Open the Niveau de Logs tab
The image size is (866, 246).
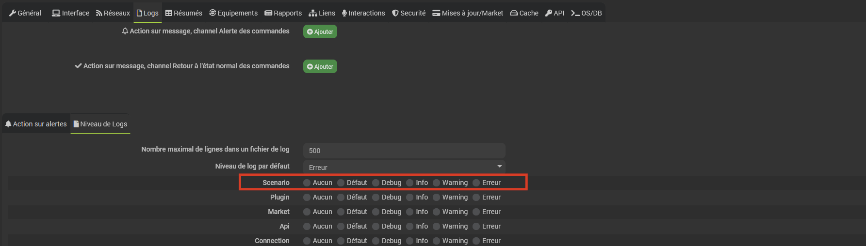(100, 124)
